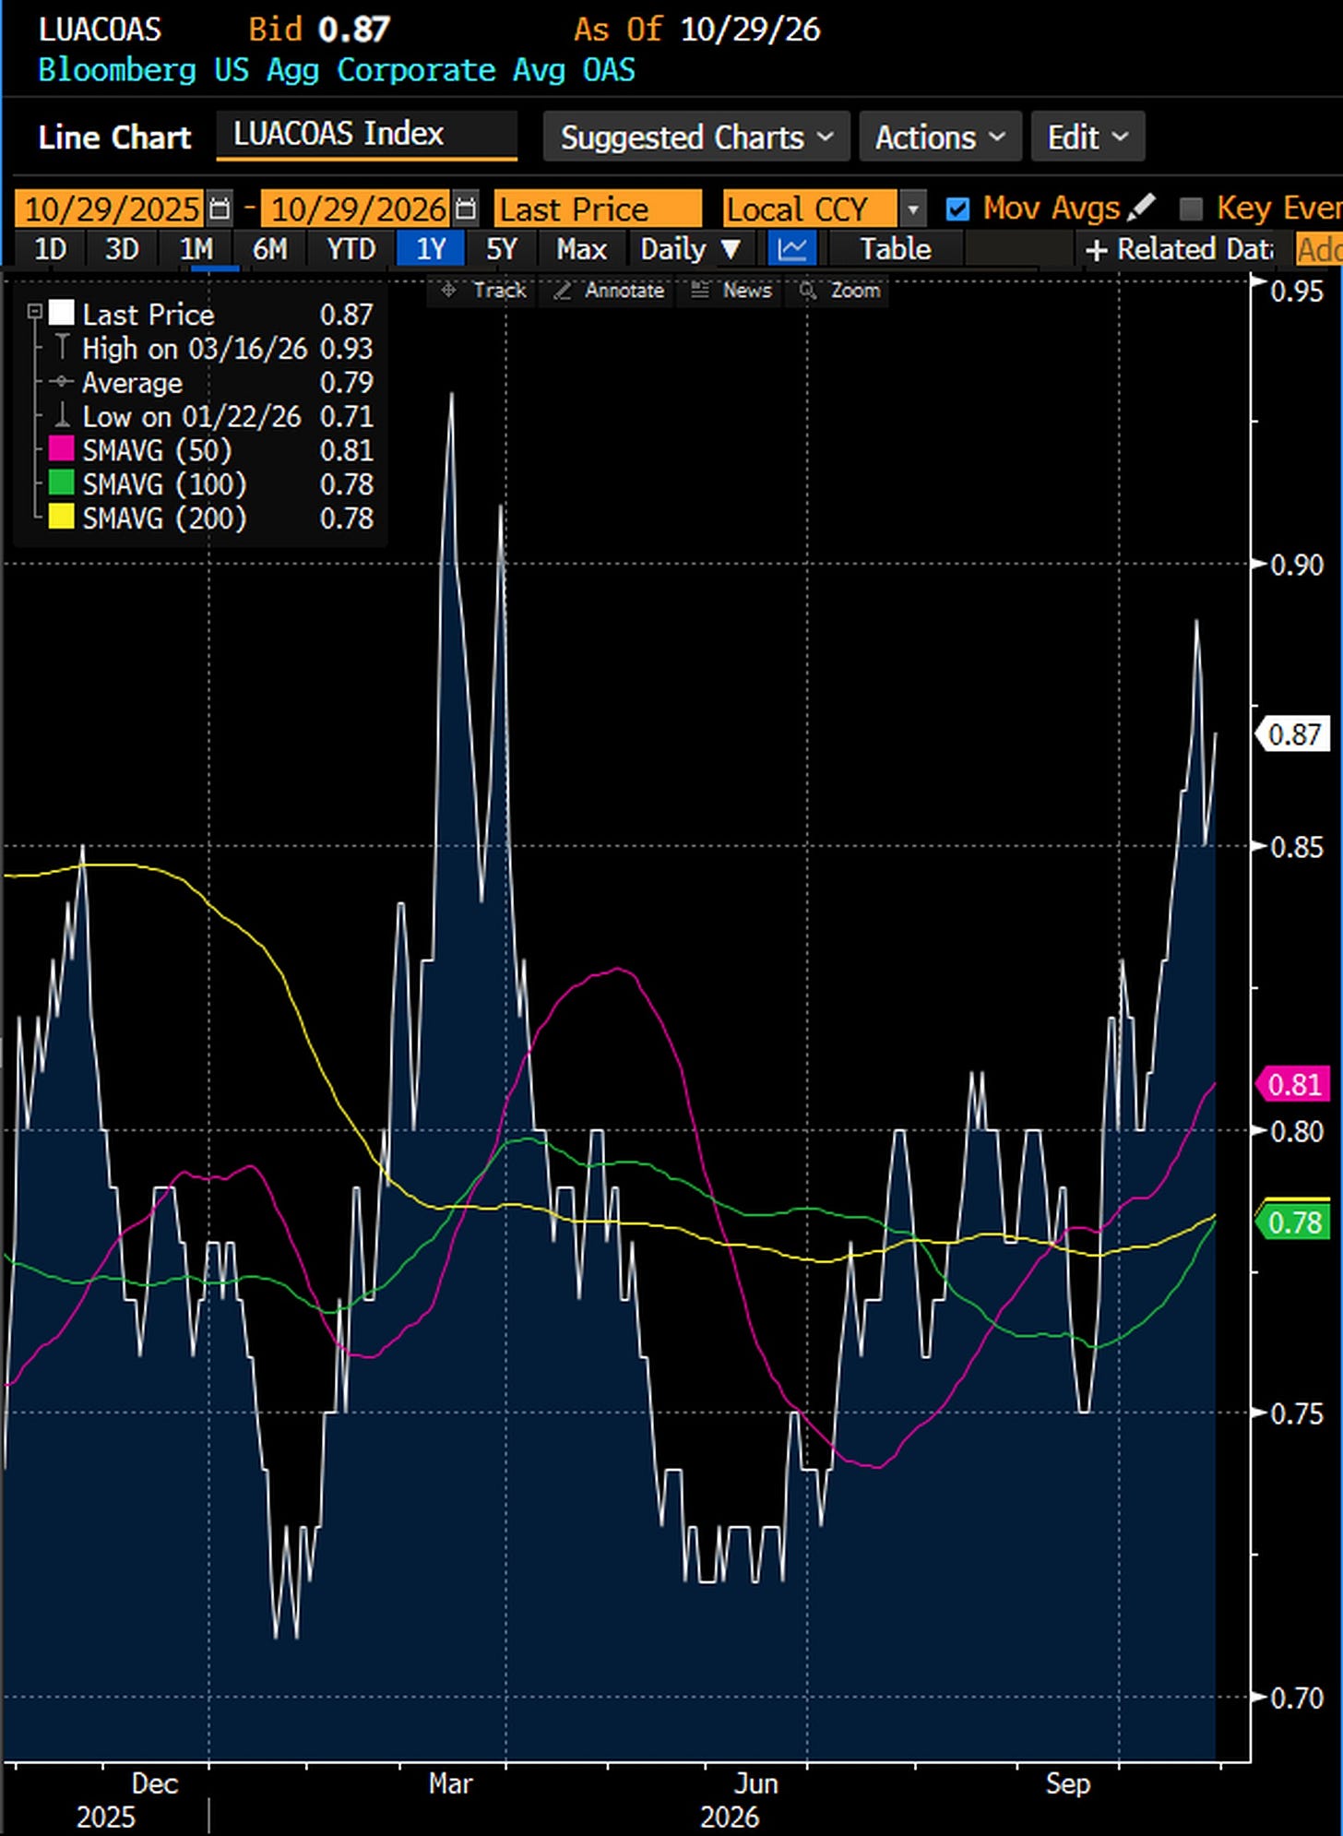Select the 5Y time range
1343x1836 pixels.
[502, 249]
